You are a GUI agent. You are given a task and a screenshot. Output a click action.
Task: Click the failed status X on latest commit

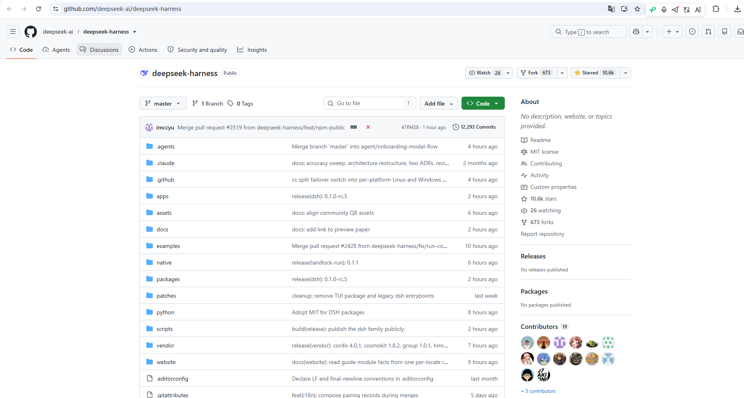368,127
